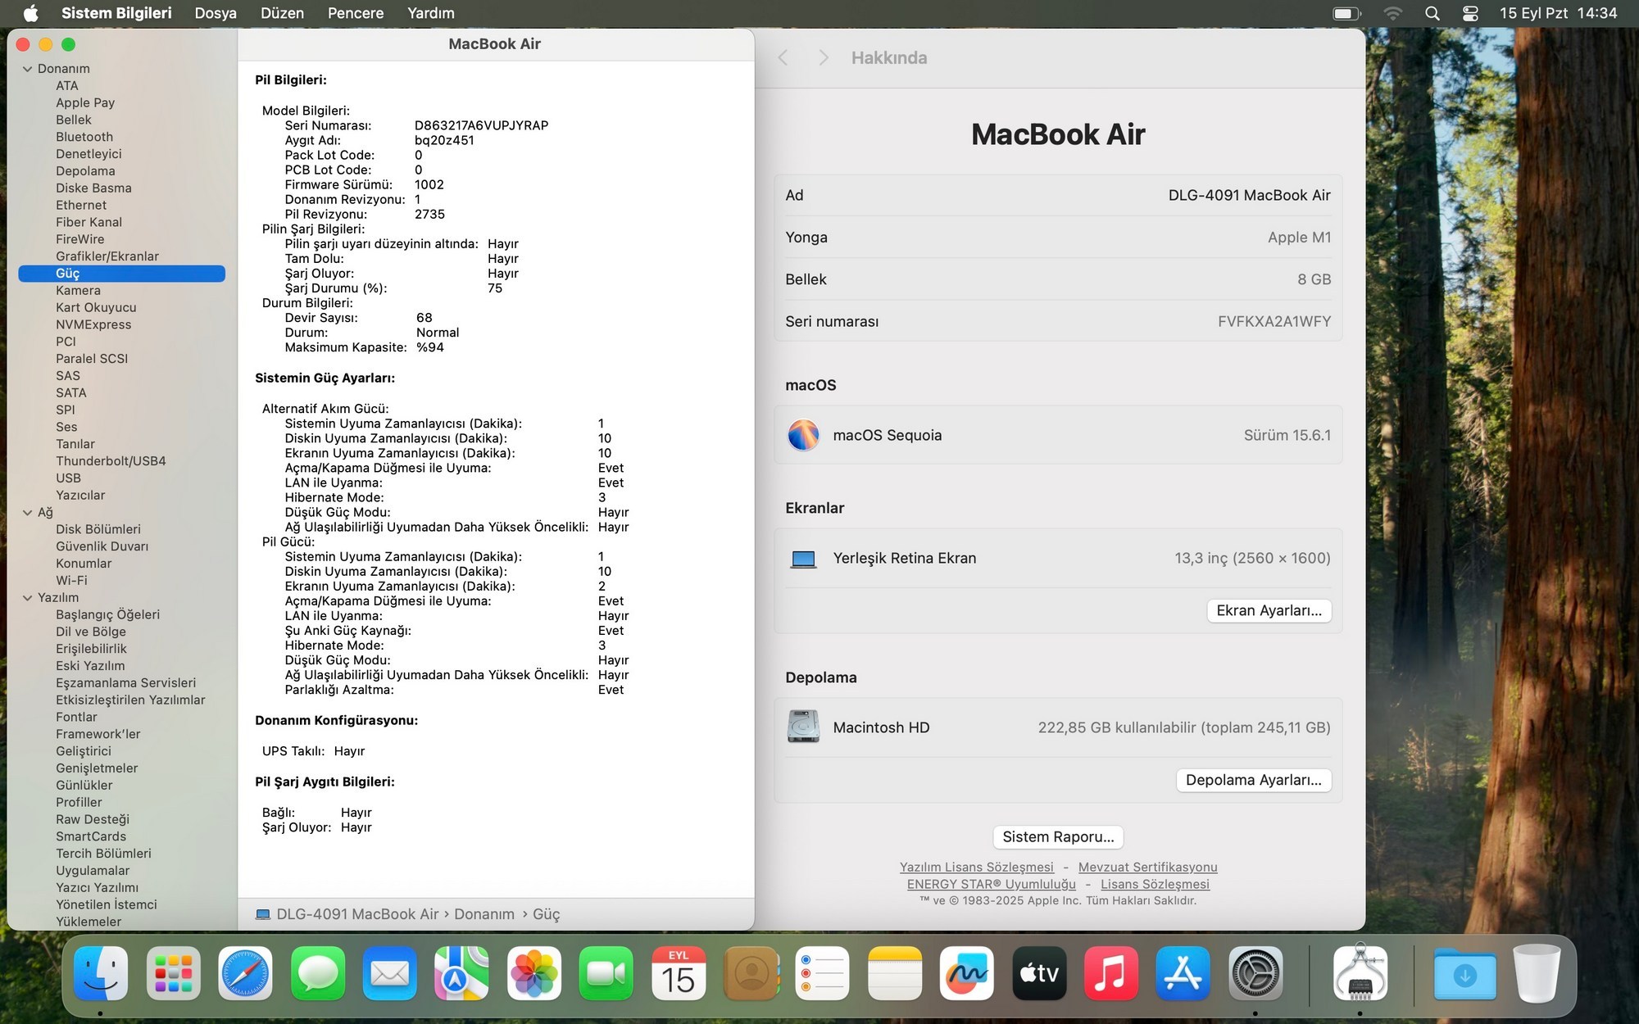1639x1024 pixels.
Task: Open Control Center in menu bar
Action: pos(1470,13)
